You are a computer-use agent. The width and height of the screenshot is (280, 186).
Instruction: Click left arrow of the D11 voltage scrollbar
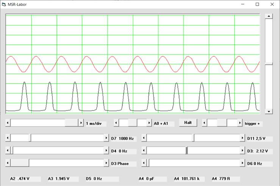click(144, 138)
